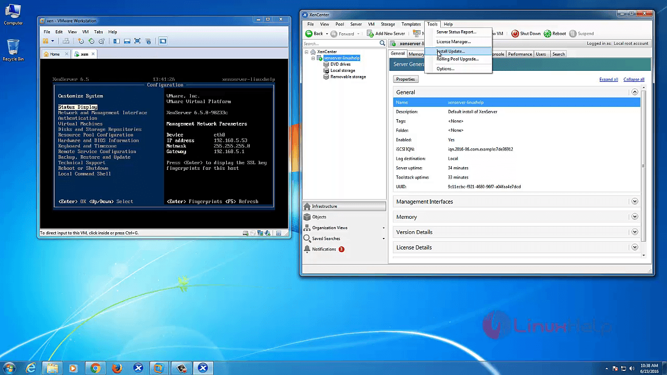
Task: Open the Back history dropdown arrow
Action: click(x=327, y=34)
